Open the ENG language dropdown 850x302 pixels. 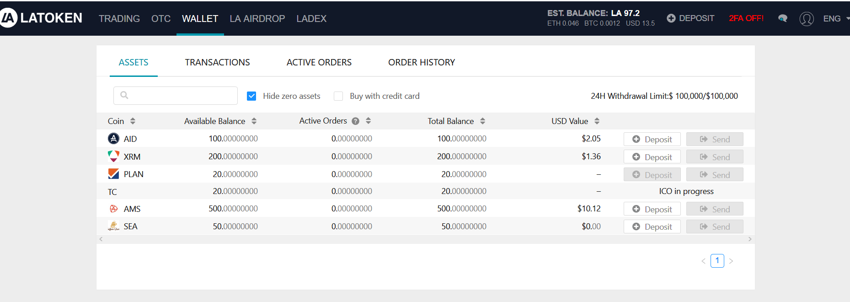(x=835, y=19)
